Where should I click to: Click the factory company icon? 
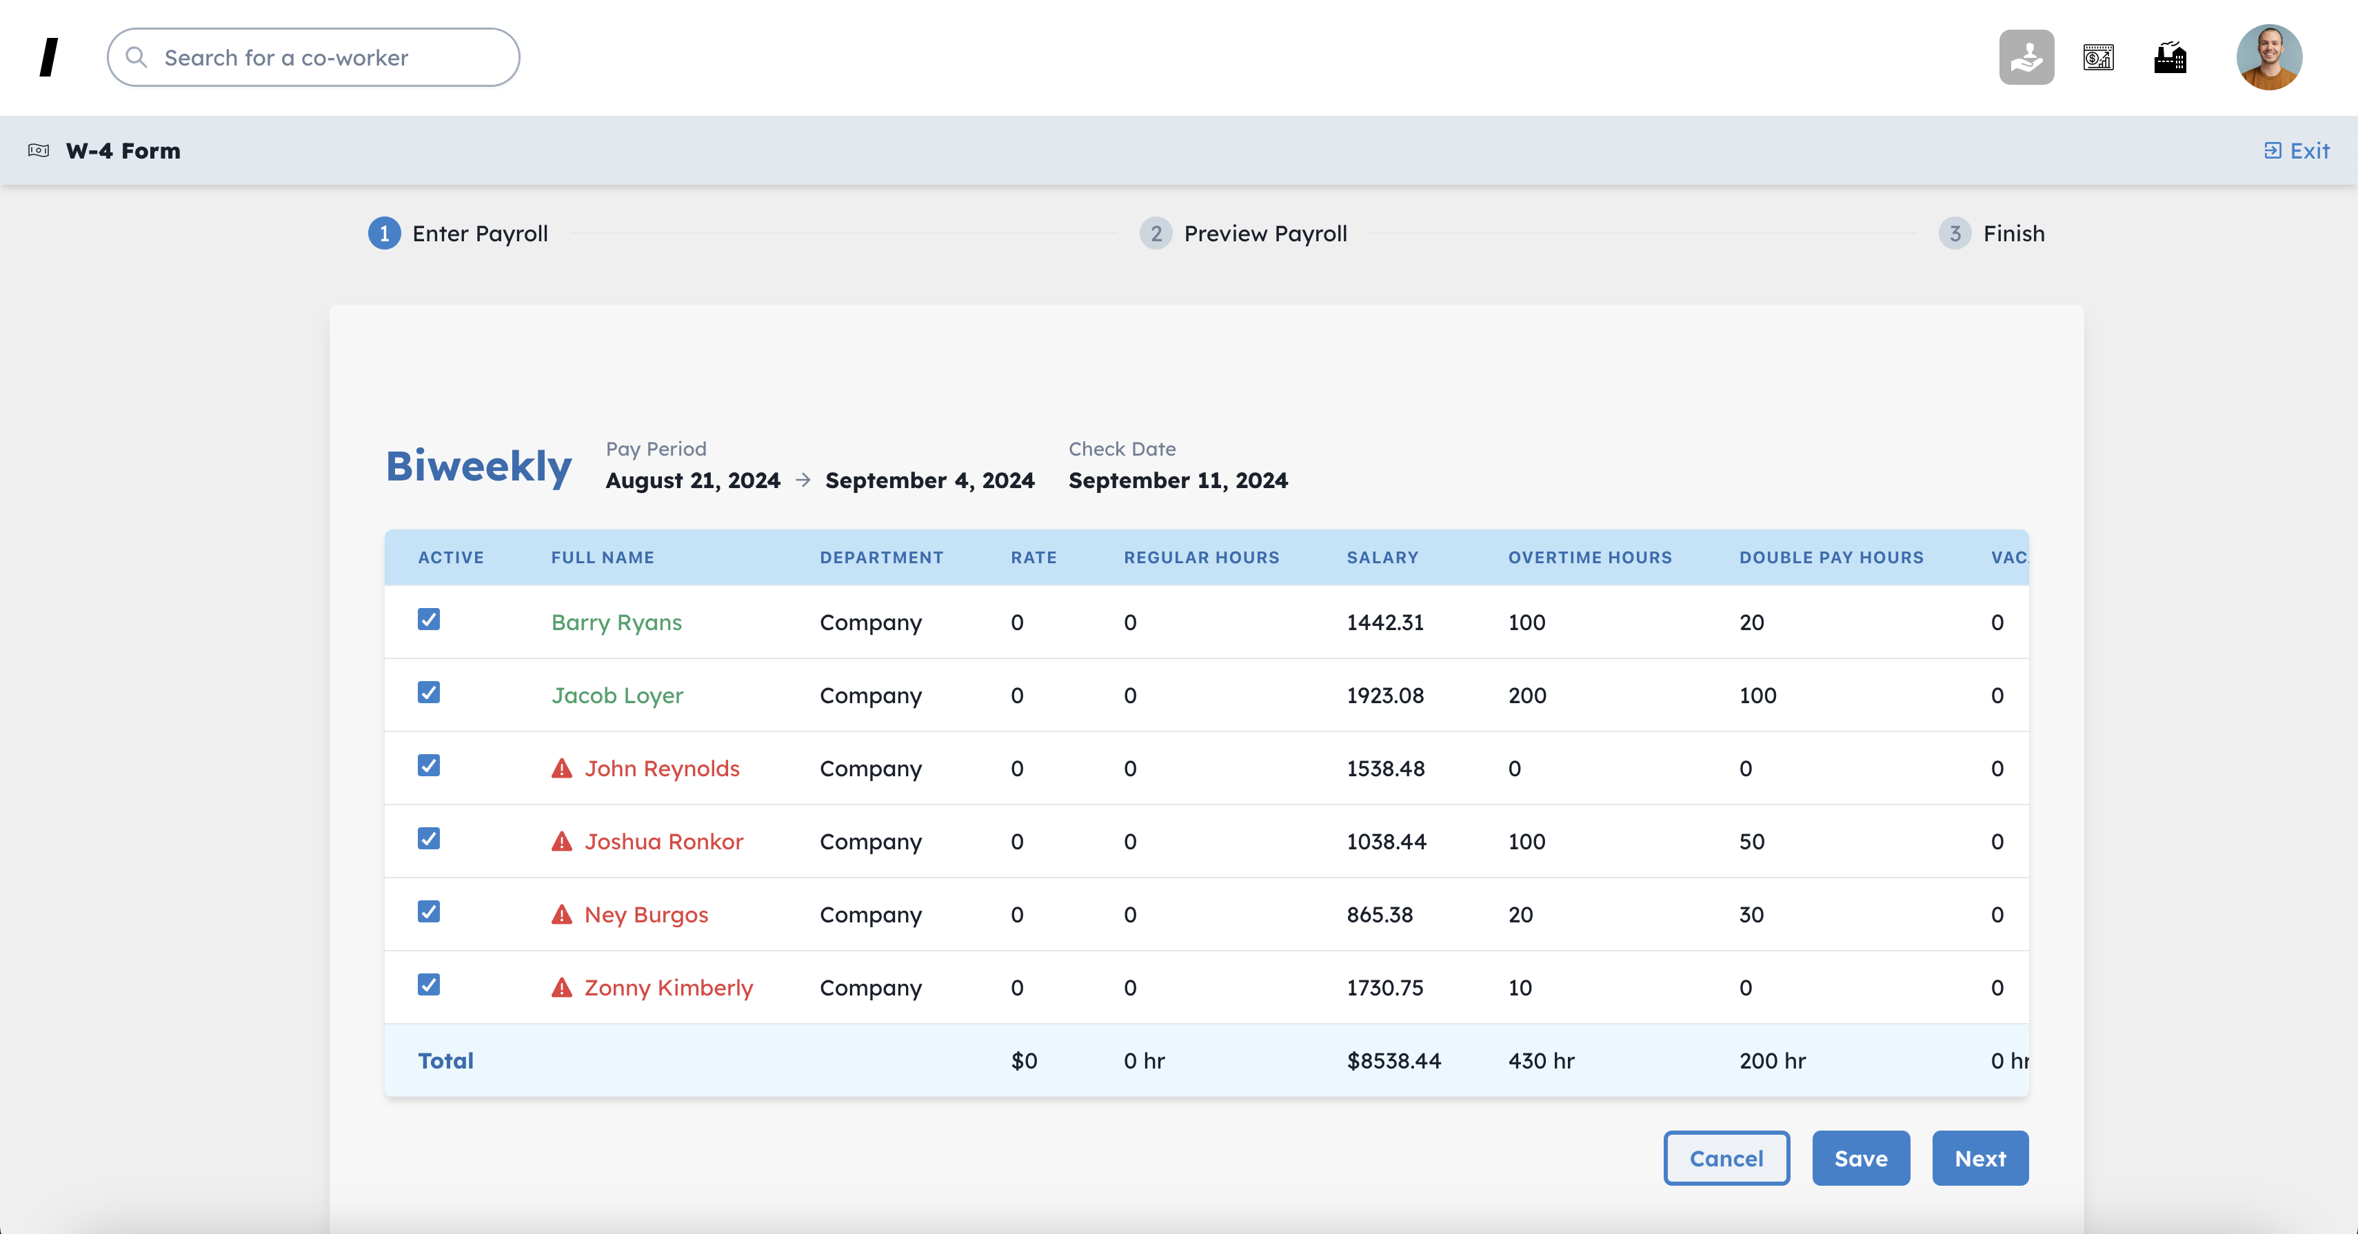(2170, 58)
